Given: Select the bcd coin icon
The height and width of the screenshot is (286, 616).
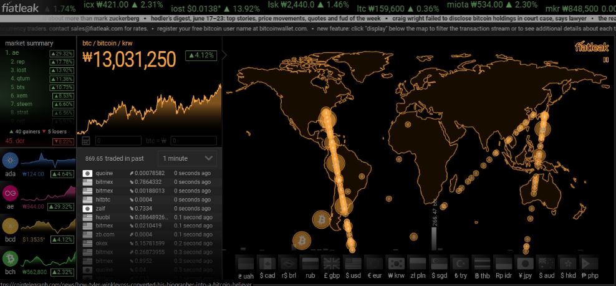Looking at the screenshot, I should coord(10,226).
